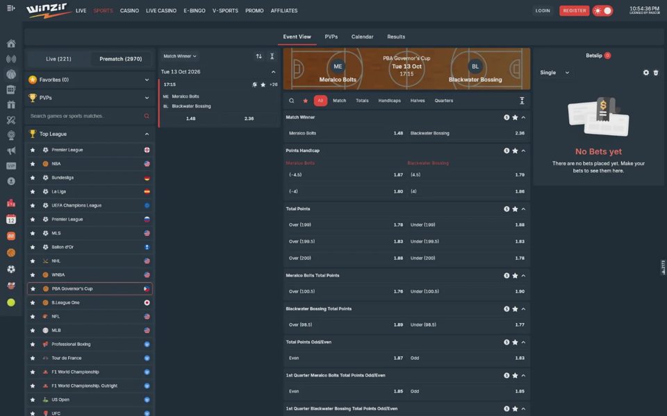The height and width of the screenshot is (416, 667).
Task: Click the collapse-all icon in match list header
Action: [x=272, y=56]
